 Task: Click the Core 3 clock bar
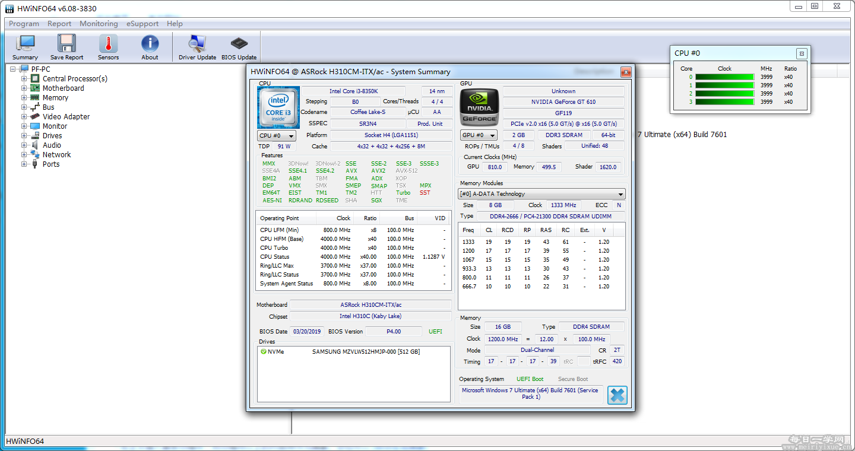pyautogui.click(x=724, y=101)
